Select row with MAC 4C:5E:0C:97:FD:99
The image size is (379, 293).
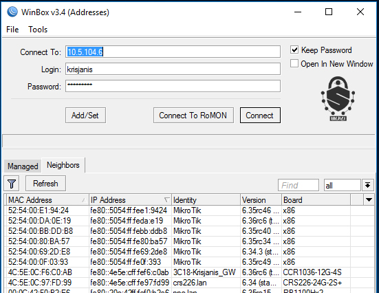[x=189, y=283]
